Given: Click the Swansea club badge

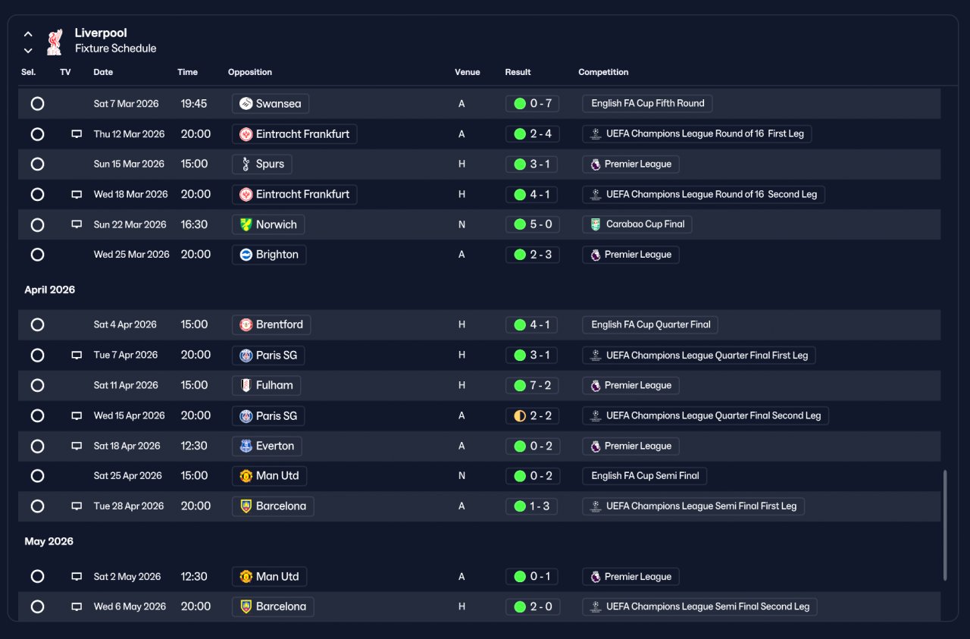Looking at the screenshot, I should point(246,104).
